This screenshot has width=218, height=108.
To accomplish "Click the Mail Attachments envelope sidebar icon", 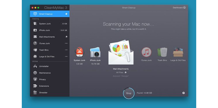I will (x=35, y=37).
